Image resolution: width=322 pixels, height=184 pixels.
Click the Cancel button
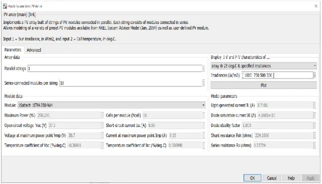coord(272,178)
